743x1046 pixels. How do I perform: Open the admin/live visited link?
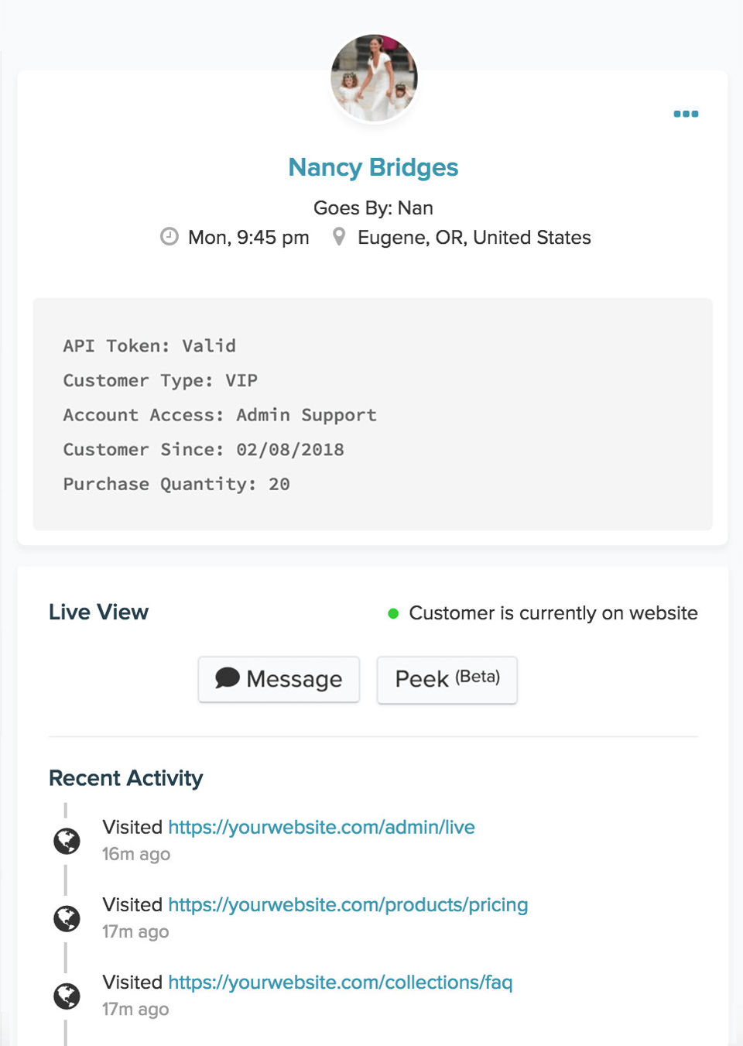[321, 827]
